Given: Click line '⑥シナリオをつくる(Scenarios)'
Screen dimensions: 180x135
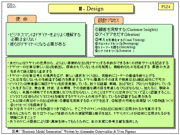Looking at the screenshot, I should pos(115,51).
